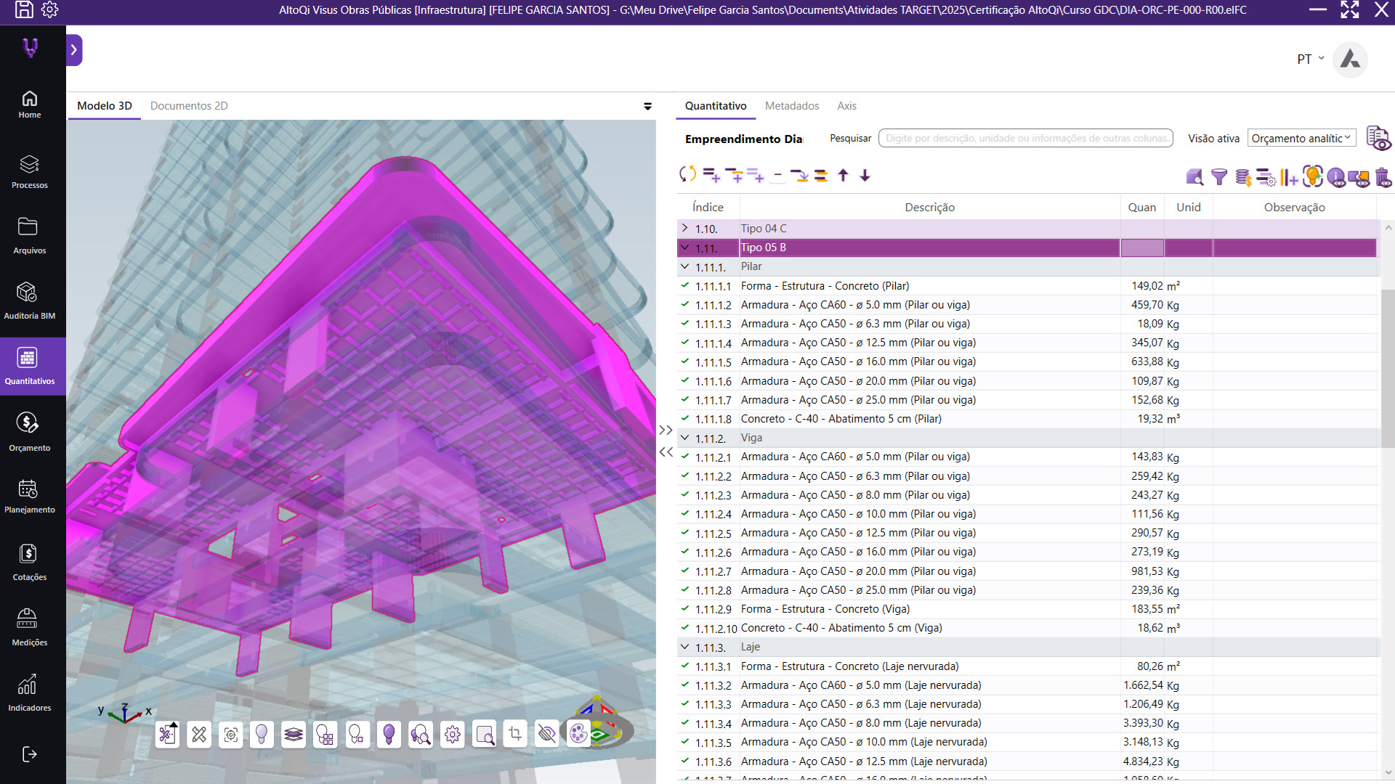Click the zoom window magnifier icon

(485, 734)
